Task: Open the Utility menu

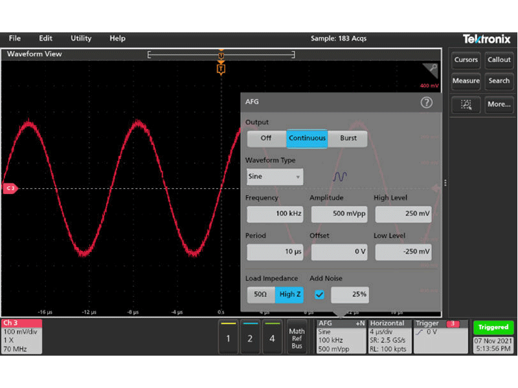Action: 81,38
